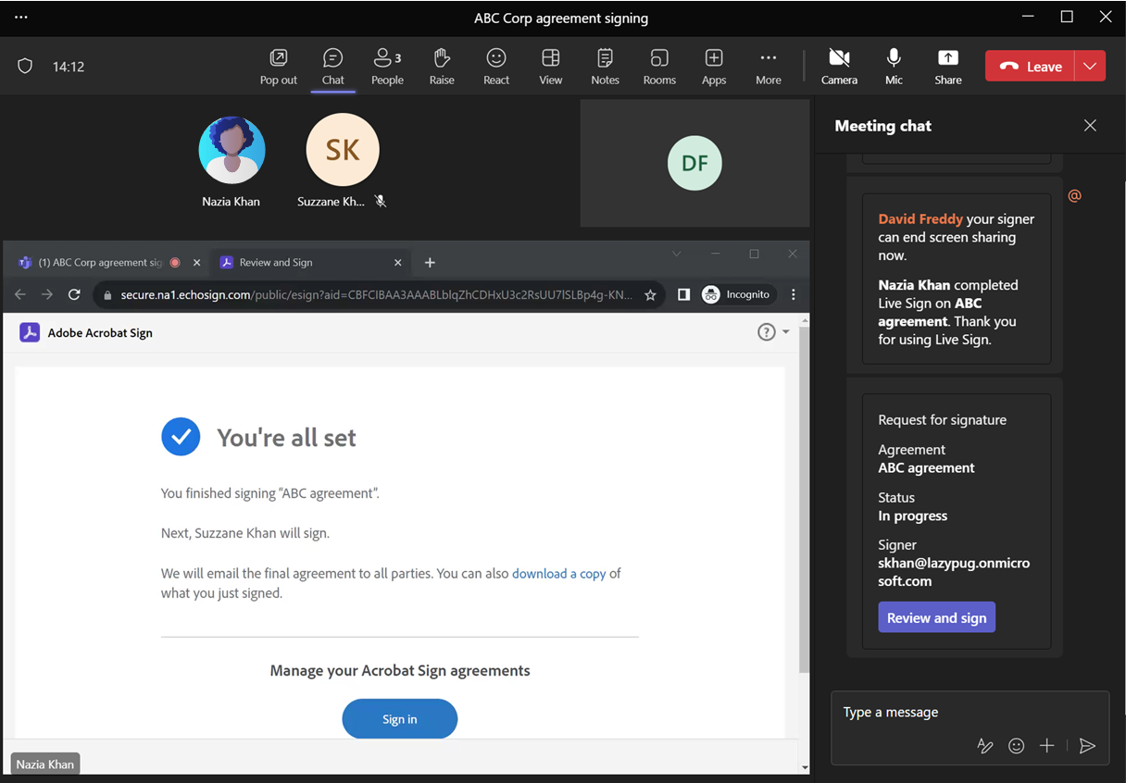This screenshot has width=1126, height=783.
Task: Send the chat message
Action: coord(1087,746)
